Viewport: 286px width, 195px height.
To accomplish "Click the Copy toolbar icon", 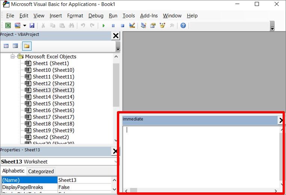I will [x=52, y=25].
